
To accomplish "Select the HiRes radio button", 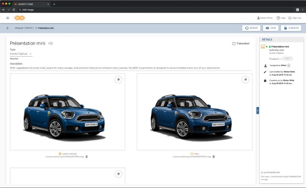I will pos(192,154).
